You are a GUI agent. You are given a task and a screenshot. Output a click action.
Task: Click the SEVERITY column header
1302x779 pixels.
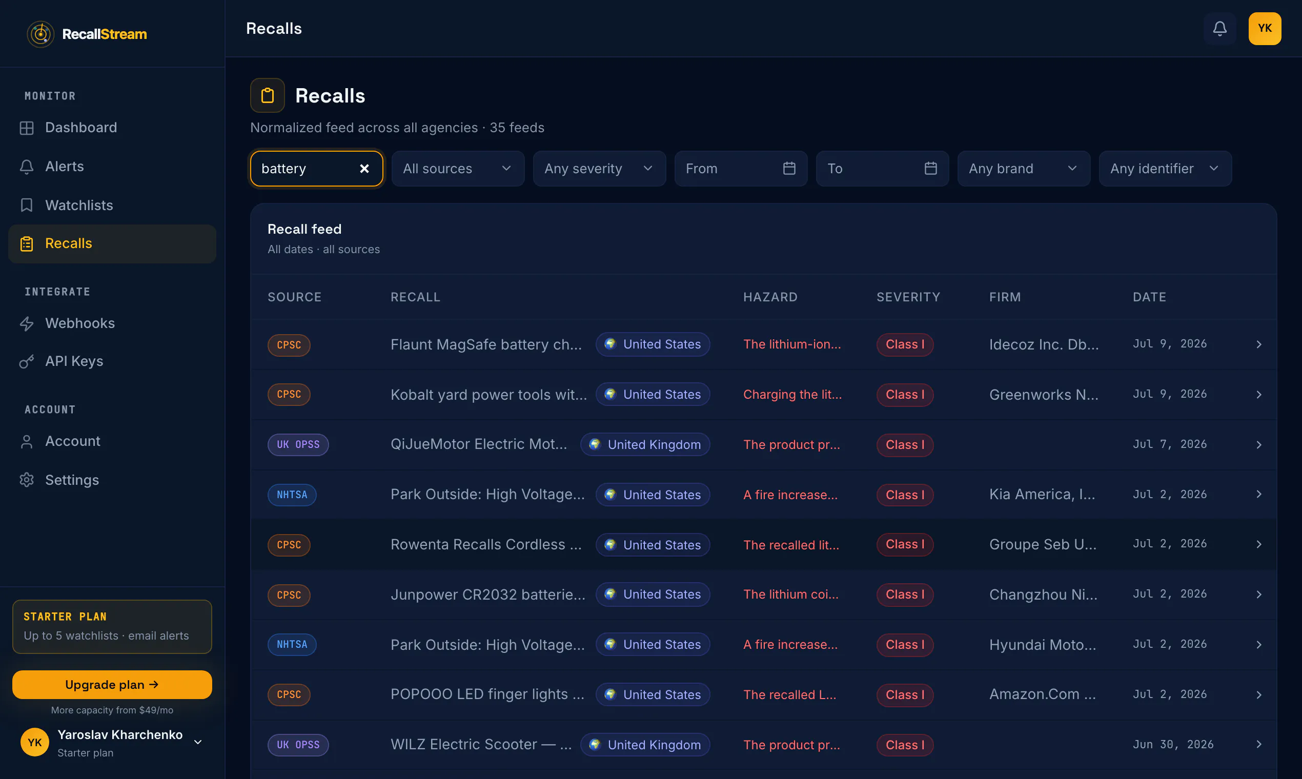[x=908, y=297]
